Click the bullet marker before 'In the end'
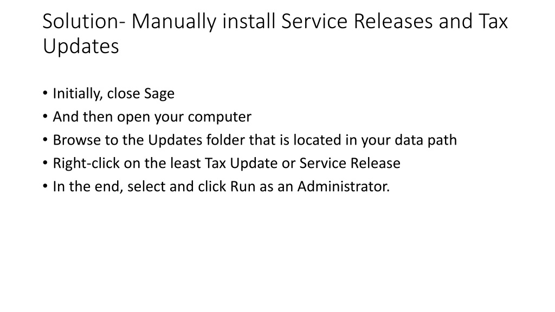Image resolution: width=555 pixels, height=312 pixels. pyautogui.click(x=45, y=186)
